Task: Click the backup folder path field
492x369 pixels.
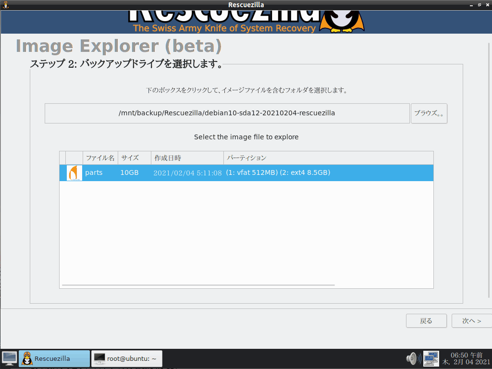Action: (227, 113)
